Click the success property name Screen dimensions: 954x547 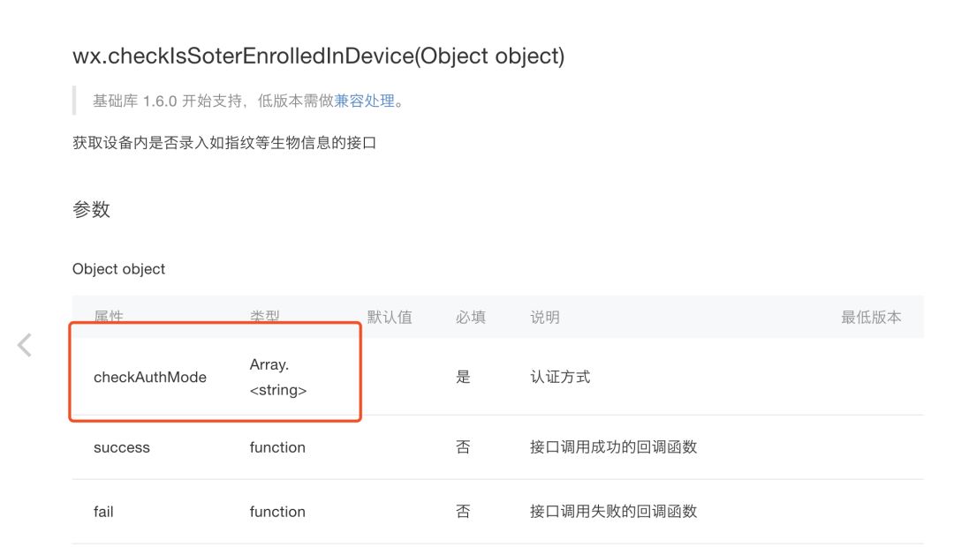pos(122,447)
